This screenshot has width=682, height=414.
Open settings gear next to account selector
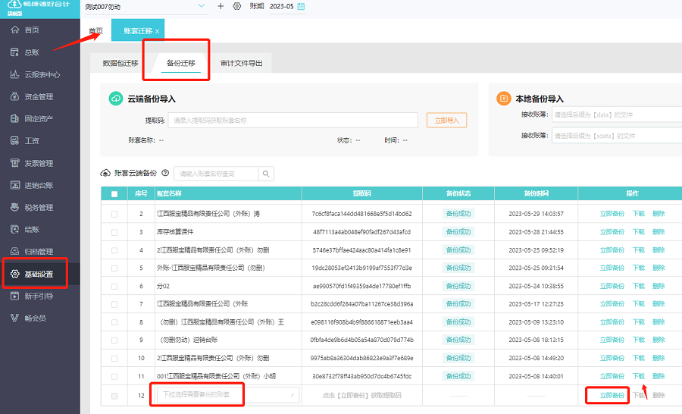(x=237, y=6)
